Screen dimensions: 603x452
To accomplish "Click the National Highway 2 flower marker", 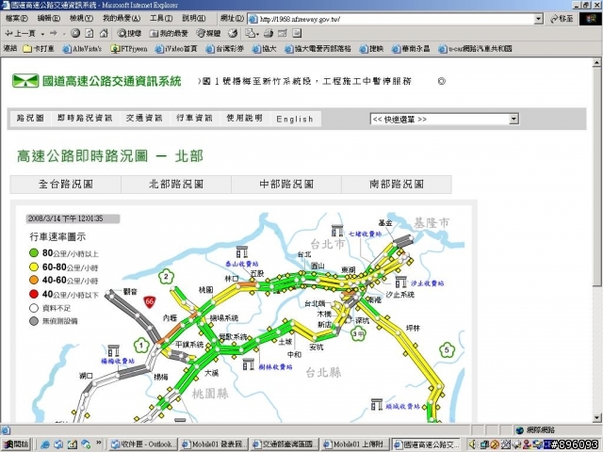I will (166, 276).
